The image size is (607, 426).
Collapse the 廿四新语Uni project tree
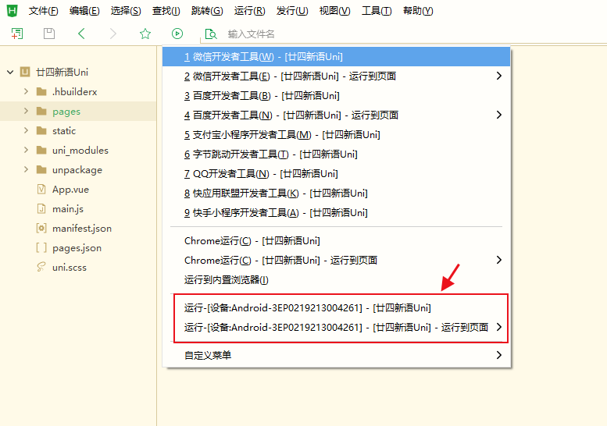10,72
